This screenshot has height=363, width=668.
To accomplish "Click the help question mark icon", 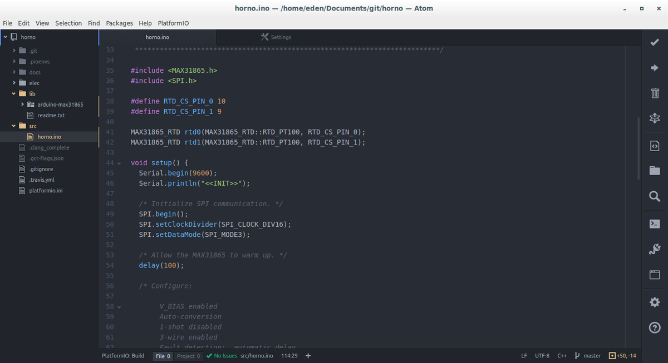I will click(x=655, y=329).
